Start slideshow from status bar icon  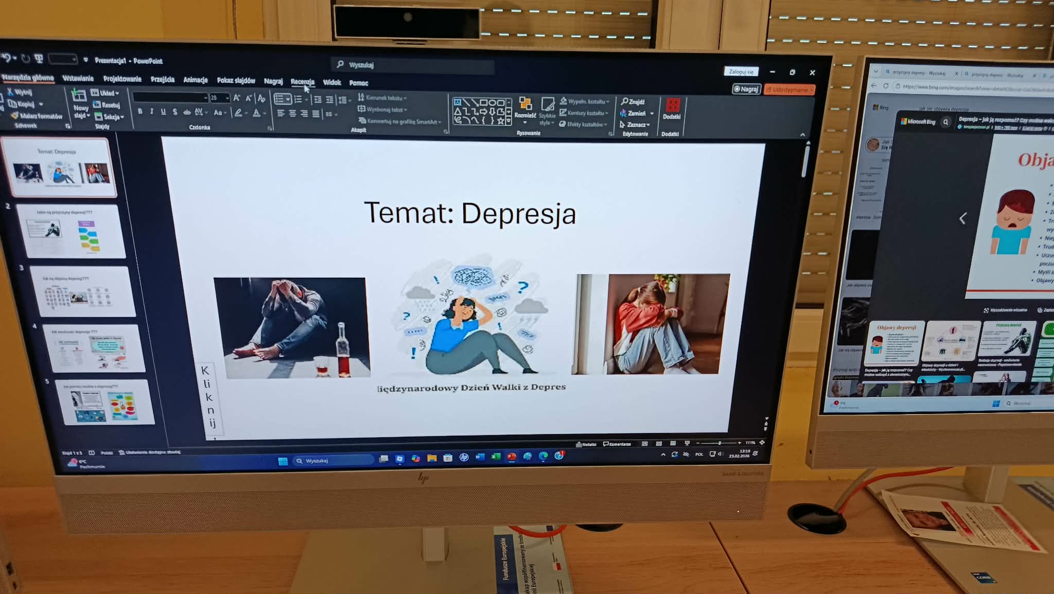coord(687,443)
